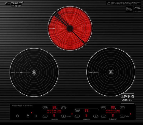Tap the warning triangle icon

109,3
